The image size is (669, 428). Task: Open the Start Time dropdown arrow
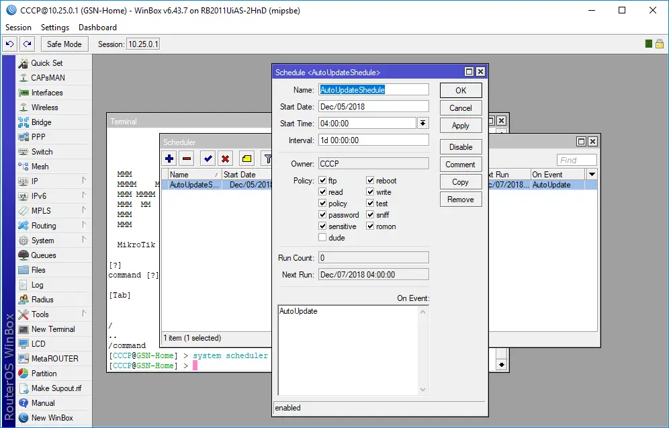pos(422,124)
